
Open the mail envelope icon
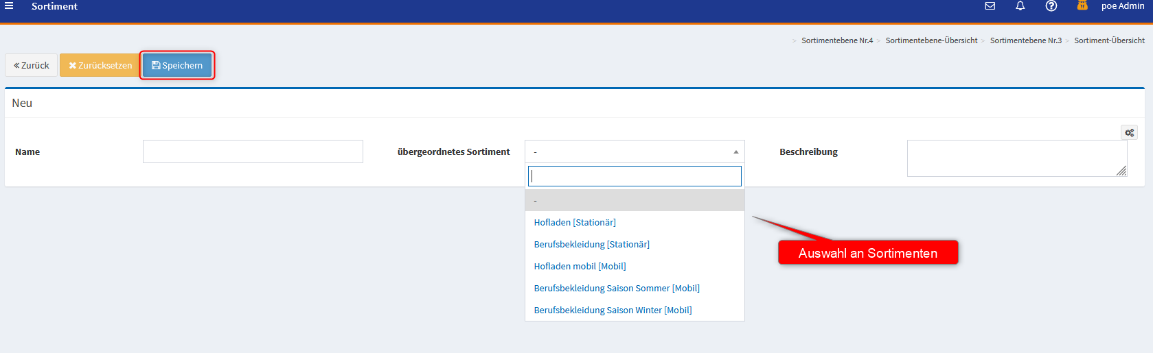990,6
